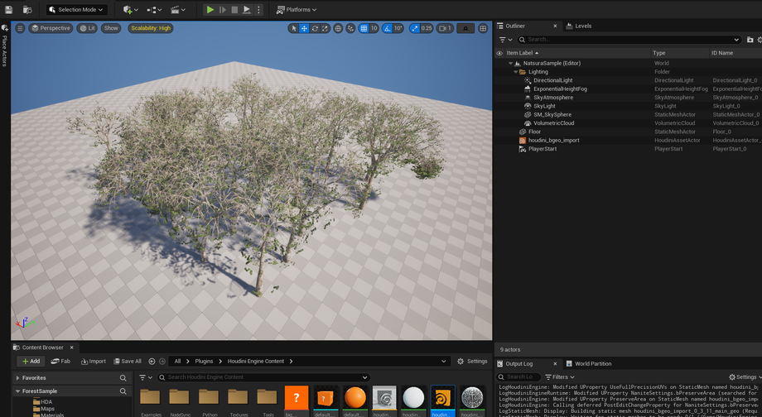The height and width of the screenshot is (417, 762).
Task: Switch to the World Partition tab
Action: pos(592,363)
